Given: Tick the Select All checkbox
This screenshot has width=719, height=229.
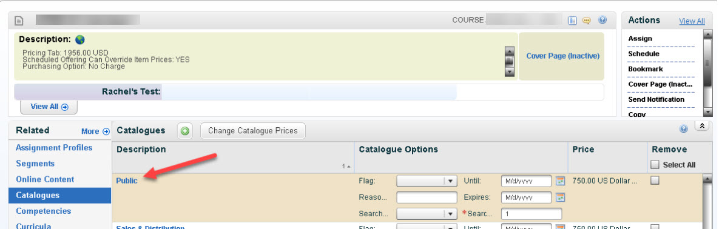Looking at the screenshot, I should coord(655,164).
